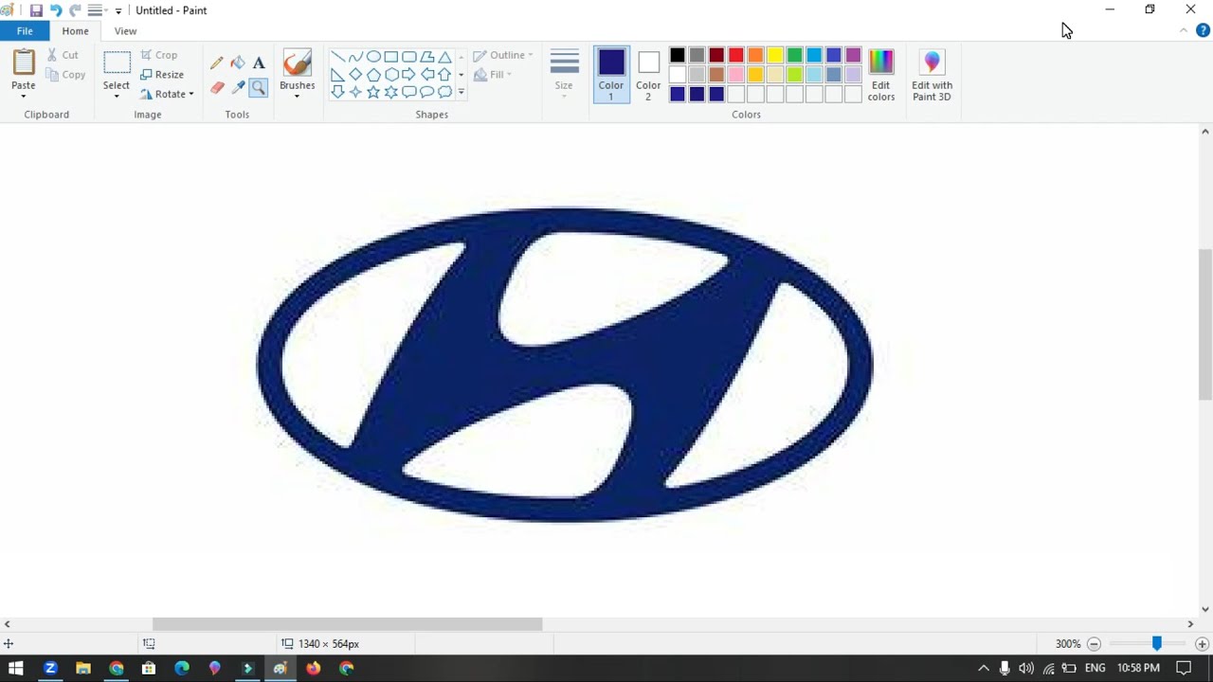The height and width of the screenshot is (682, 1213).
Task: Open the Rotate dropdown
Action: (167, 95)
